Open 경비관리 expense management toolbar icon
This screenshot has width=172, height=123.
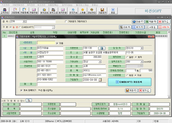(x=92, y=11)
